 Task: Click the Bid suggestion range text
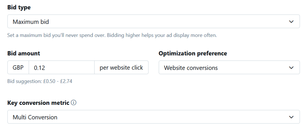[40, 81]
